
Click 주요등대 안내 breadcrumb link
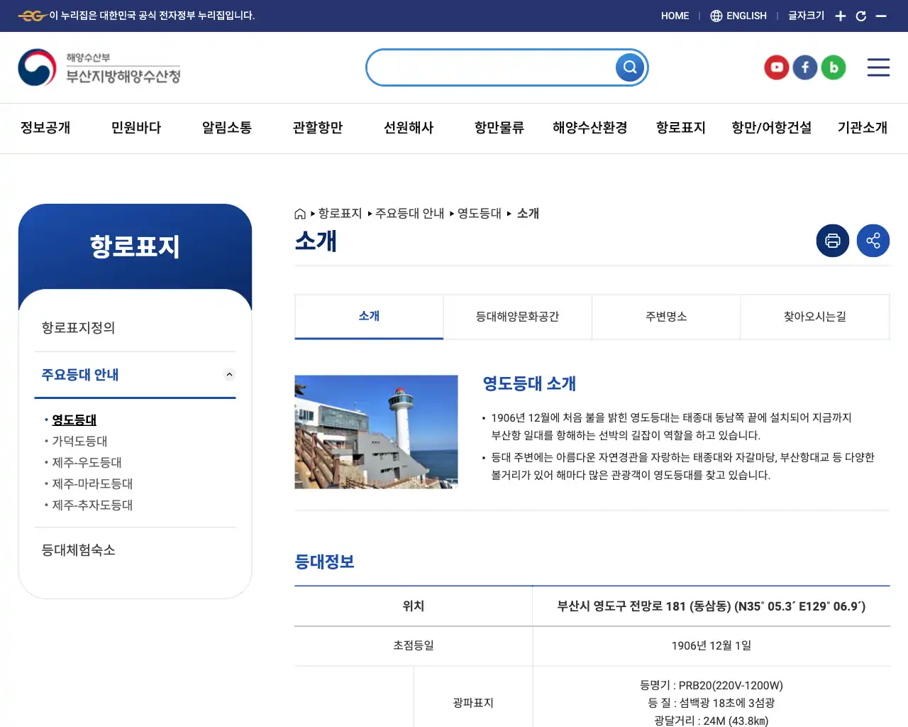point(410,214)
